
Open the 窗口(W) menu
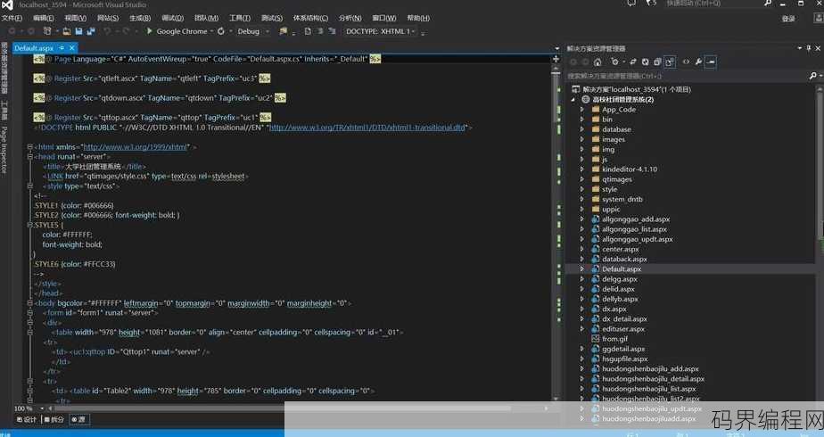coord(384,18)
